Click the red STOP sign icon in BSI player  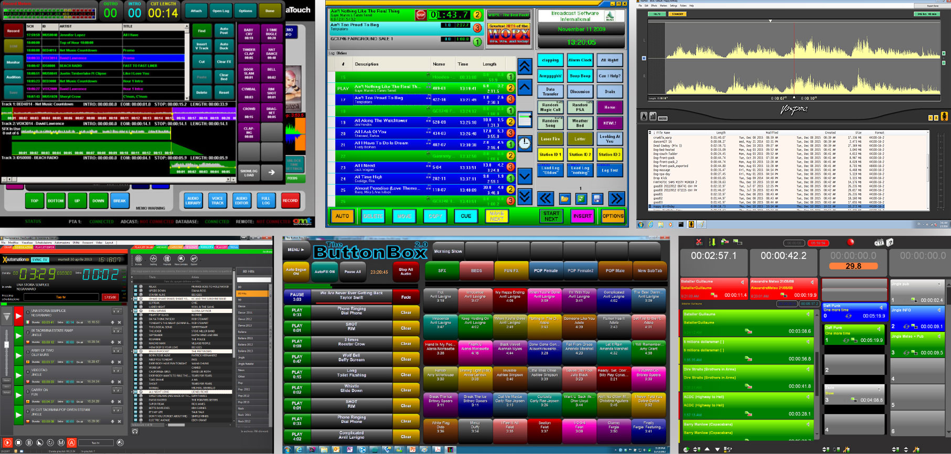pos(420,15)
